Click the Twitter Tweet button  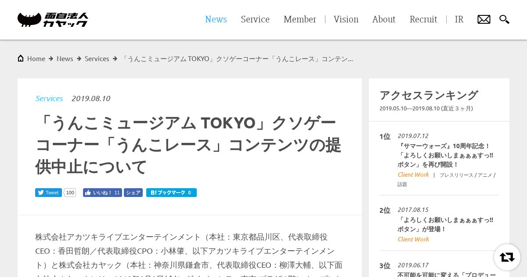[48, 193]
